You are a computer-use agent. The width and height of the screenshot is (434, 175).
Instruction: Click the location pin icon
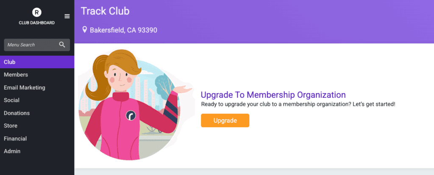tap(85, 30)
